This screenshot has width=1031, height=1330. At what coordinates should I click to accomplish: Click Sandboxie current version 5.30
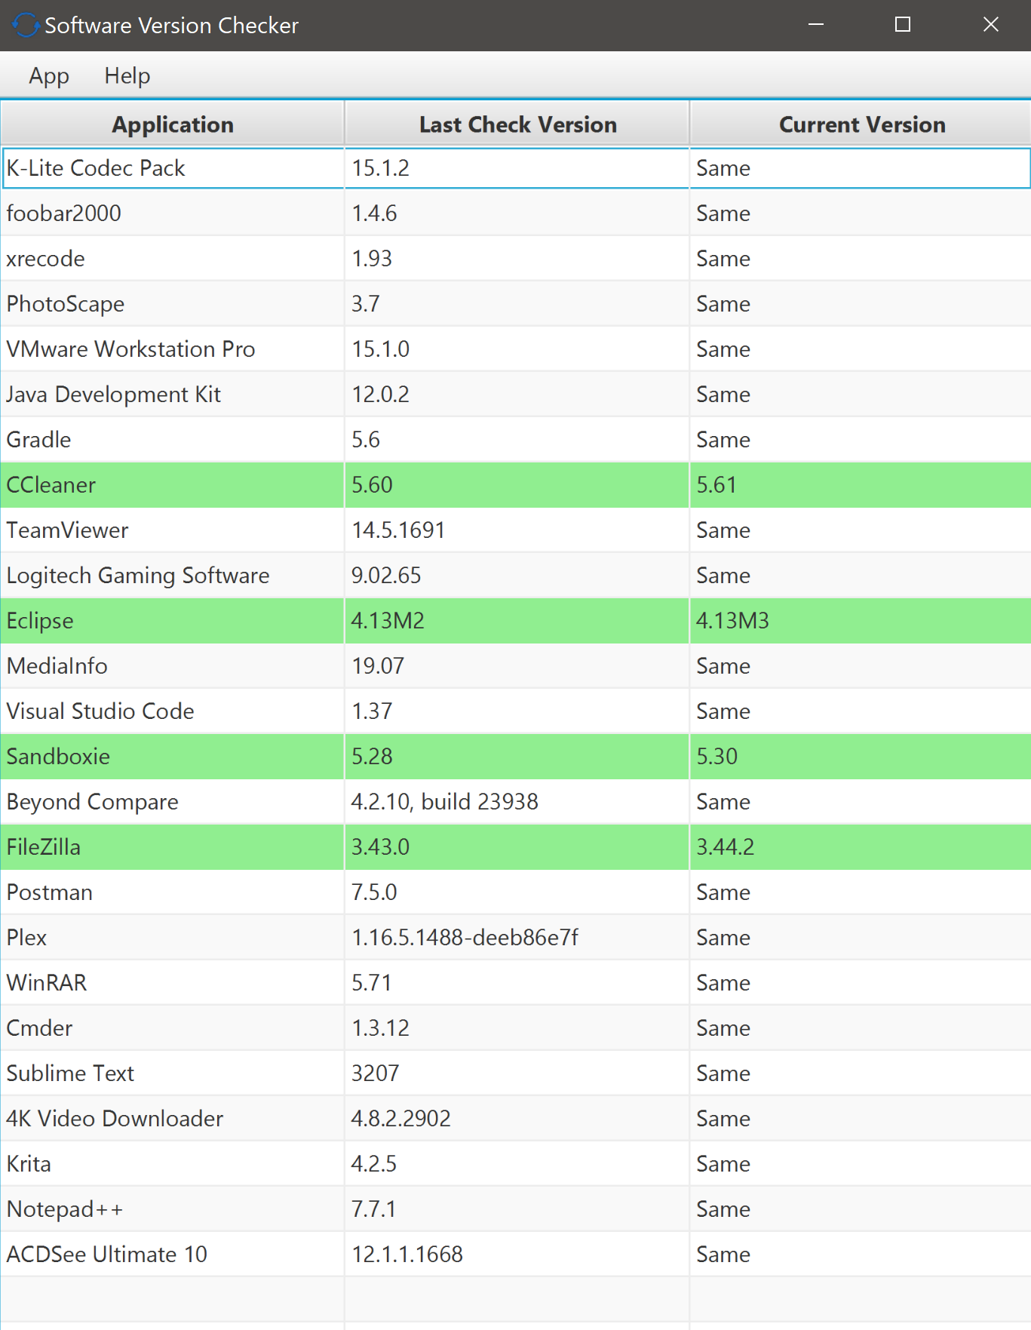861,757
